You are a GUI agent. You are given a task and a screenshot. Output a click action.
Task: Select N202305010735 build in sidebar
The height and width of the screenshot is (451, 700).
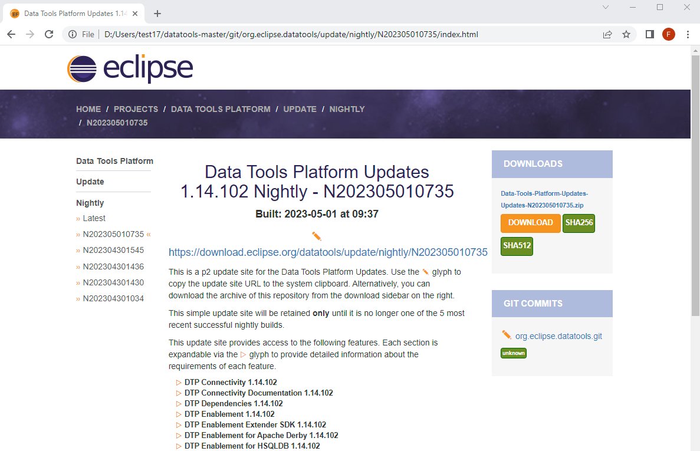pyautogui.click(x=113, y=234)
